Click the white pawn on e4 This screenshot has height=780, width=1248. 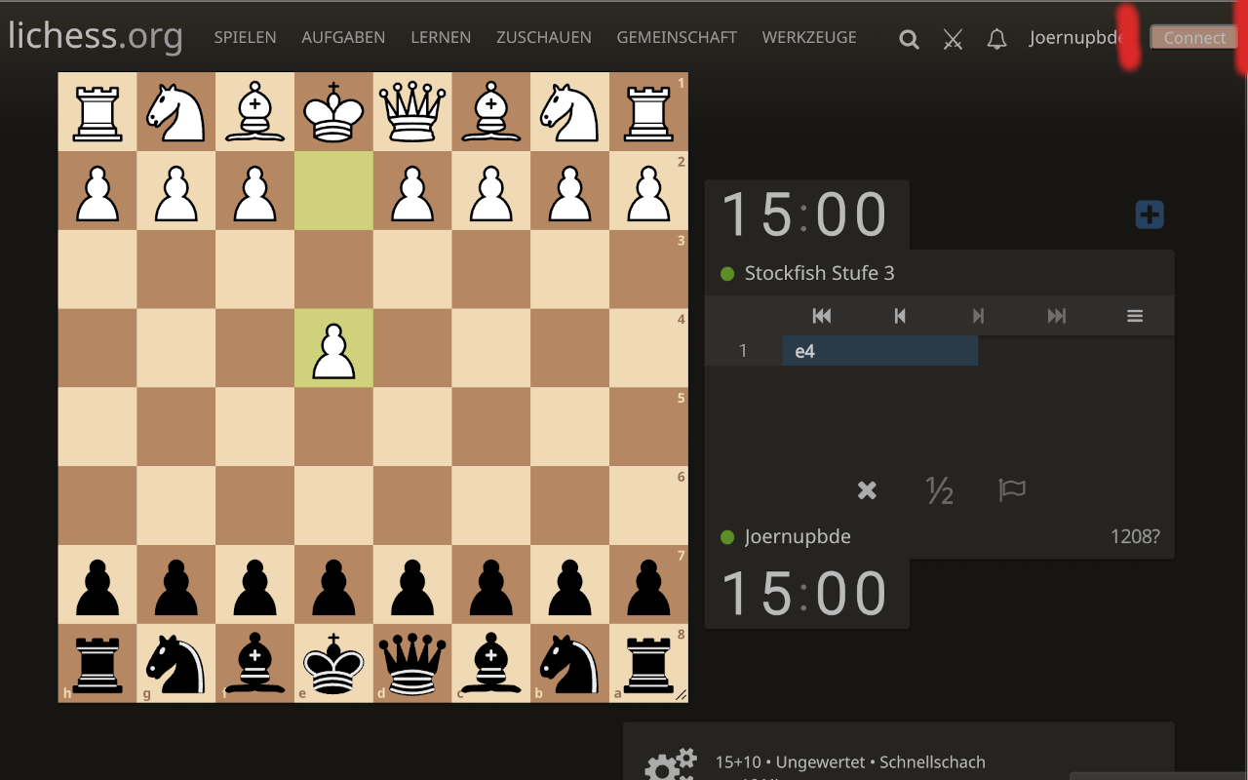click(333, 348)
